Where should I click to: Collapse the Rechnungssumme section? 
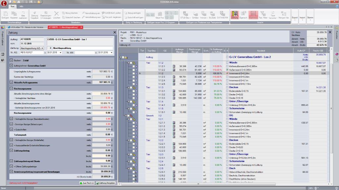[11, 89]
